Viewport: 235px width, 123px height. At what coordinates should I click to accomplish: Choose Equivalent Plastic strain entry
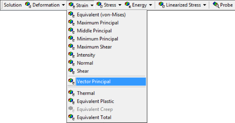(95, 101)
